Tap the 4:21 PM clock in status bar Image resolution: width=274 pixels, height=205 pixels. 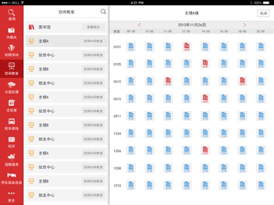tap(137, 3)
